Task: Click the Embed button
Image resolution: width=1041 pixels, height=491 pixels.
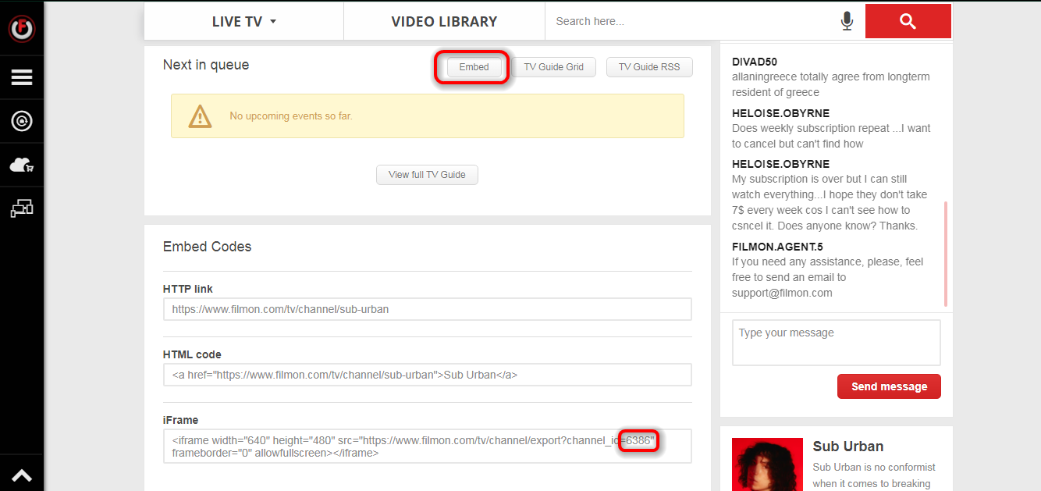Action: coord(474,67)
